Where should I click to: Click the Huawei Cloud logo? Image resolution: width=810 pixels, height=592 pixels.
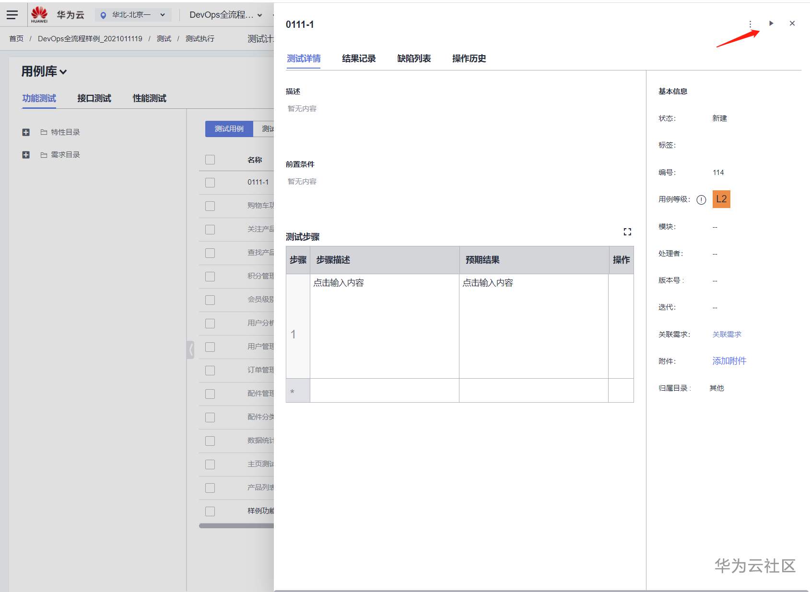(39, 15)
